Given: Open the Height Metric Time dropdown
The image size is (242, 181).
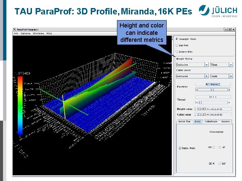Looking at the screenshot, I should pos(221,65).
